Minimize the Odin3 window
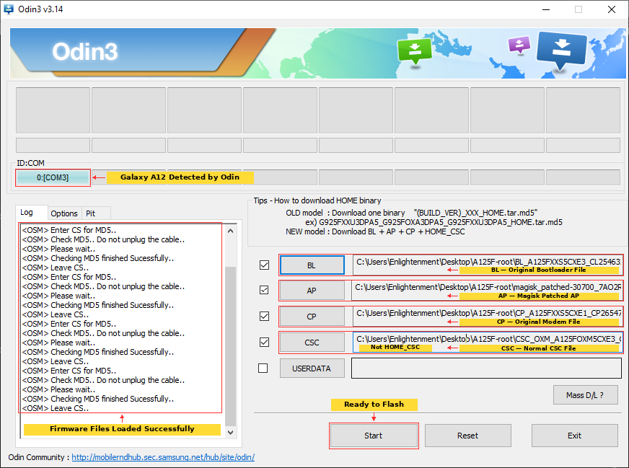The height and width of the screenshot is (468, 629). [546, 9]
